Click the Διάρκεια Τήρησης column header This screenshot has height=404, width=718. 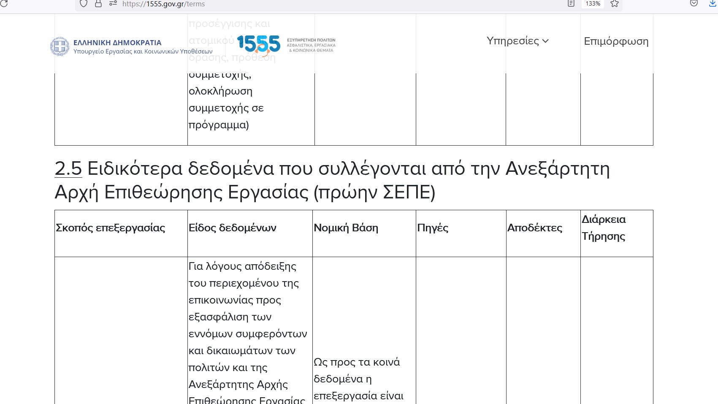[x=604, y=228]
